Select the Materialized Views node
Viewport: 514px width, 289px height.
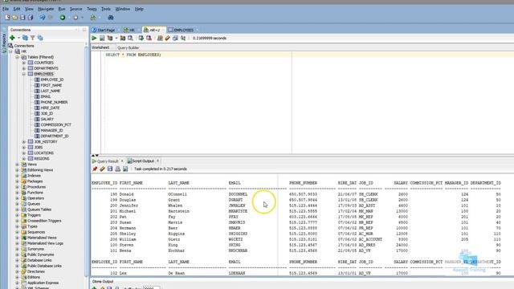click(x=42, y=238)
